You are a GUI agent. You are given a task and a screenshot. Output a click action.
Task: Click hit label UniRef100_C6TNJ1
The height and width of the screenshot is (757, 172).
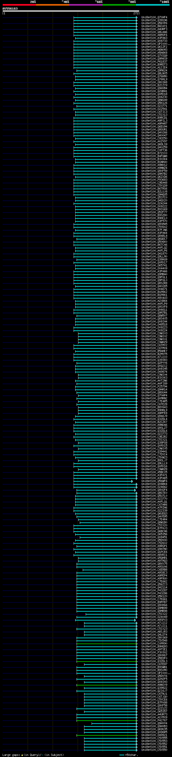154,694
